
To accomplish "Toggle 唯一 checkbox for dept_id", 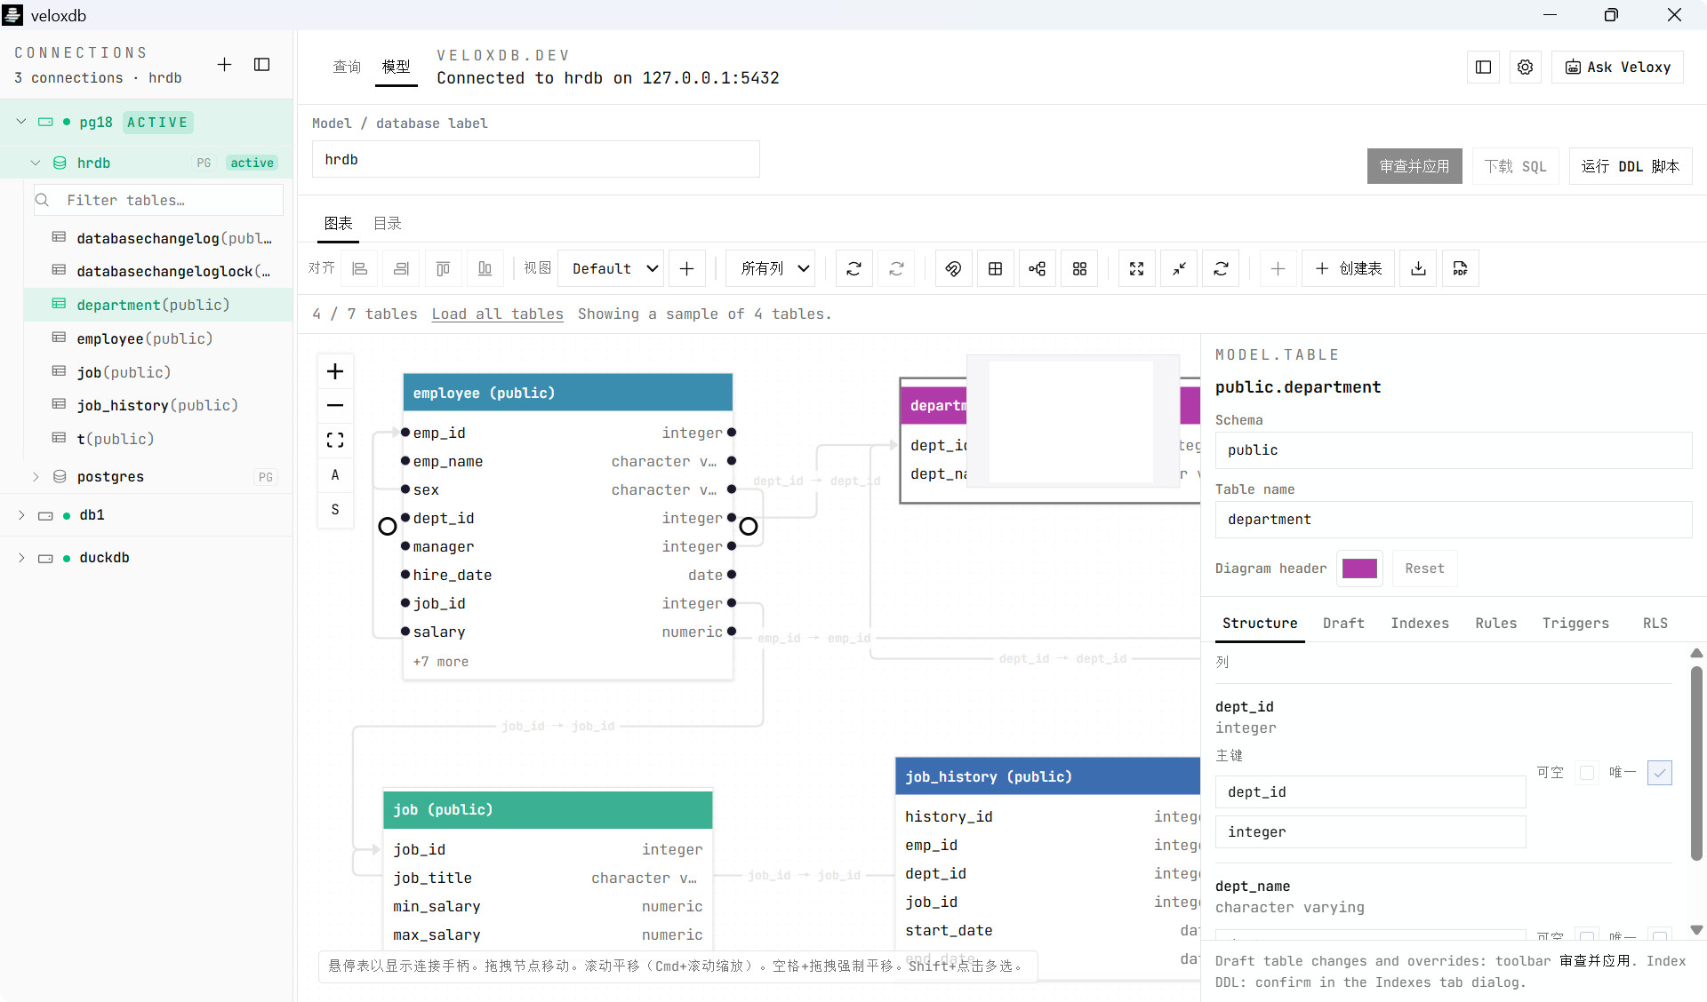I will click(1660, 773).
